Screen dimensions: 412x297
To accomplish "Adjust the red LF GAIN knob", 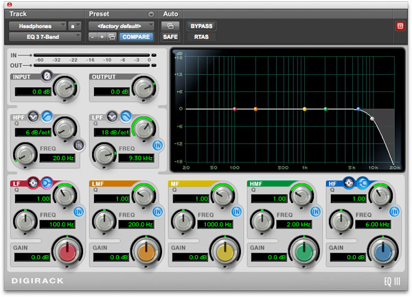I will 67,252.
